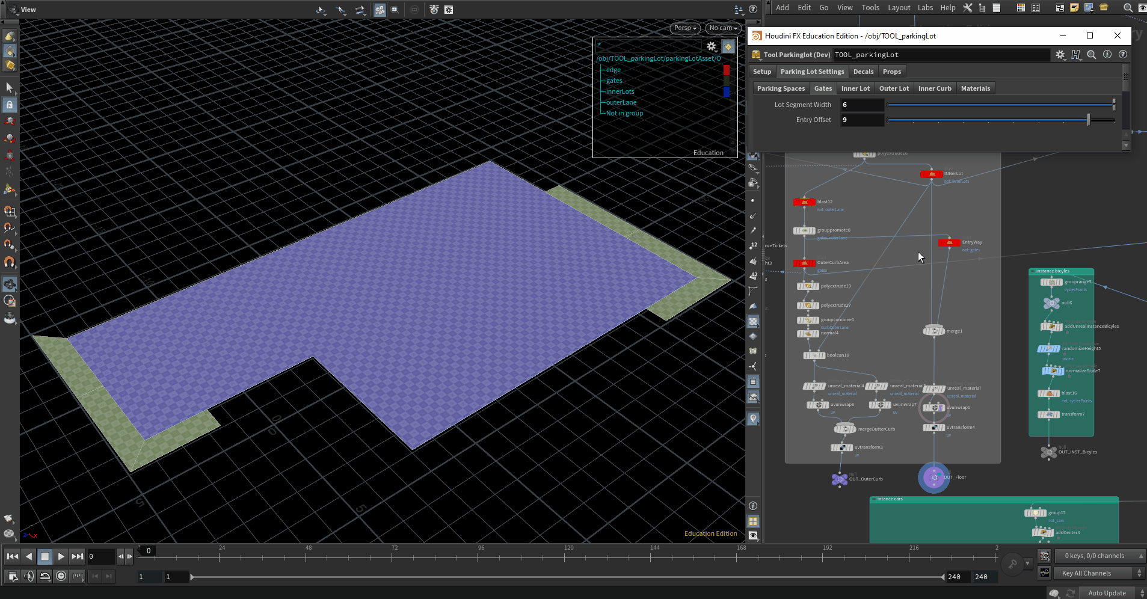This screenshot has height=599, width=1147.
Task: Click the find magnifier icon in network editor
Action: tap(1128, 8)
